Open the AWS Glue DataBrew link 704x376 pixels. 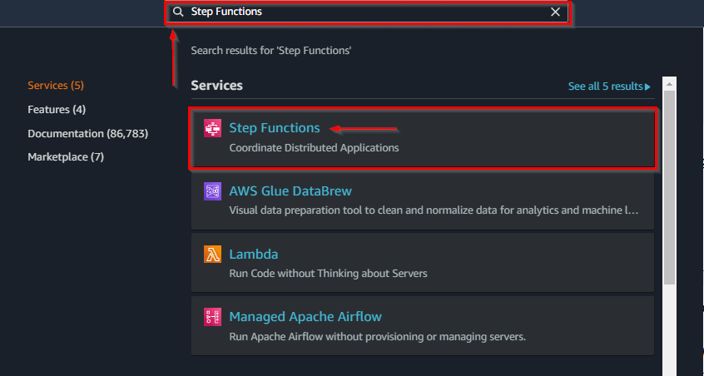click(290, 191)
